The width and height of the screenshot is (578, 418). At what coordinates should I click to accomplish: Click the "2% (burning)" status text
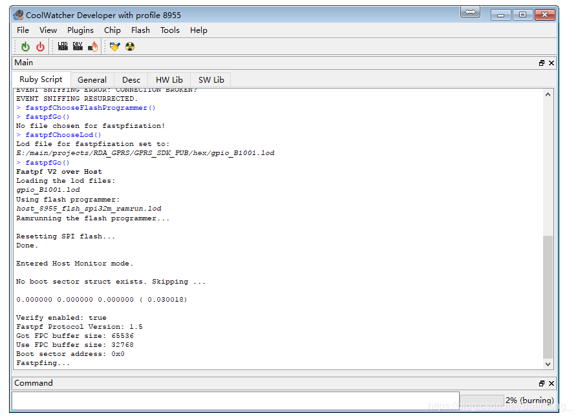[530, 401]
